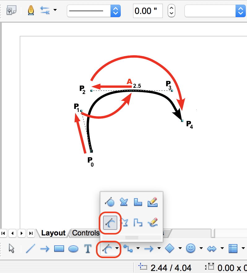Click the line width stepper arrows
The image size is (247, 273).
171,11
